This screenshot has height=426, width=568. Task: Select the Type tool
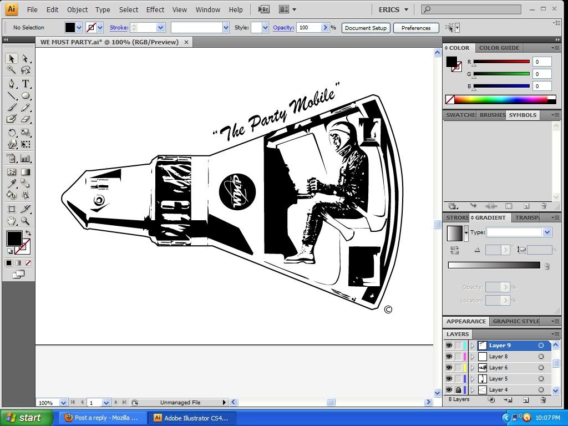(26, 84)
